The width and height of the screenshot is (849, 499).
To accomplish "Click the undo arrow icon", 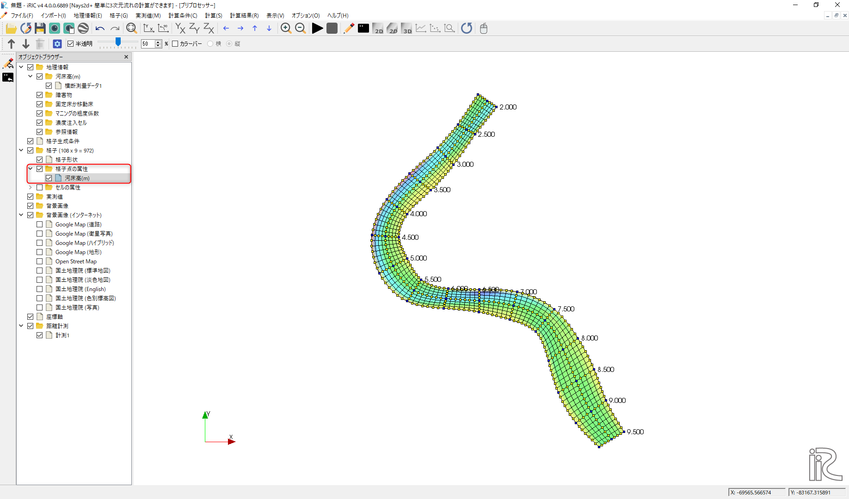I will (100, 29).
